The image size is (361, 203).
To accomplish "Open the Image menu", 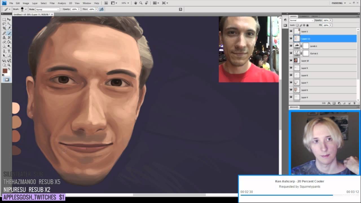I will pyautogui.click(x=26, y=3).
